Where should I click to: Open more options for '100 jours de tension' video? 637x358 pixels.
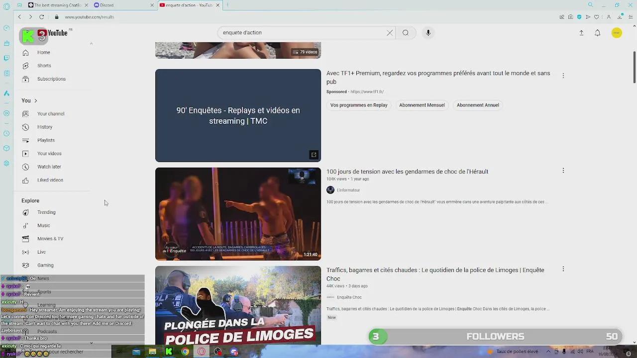click(563, 171)
